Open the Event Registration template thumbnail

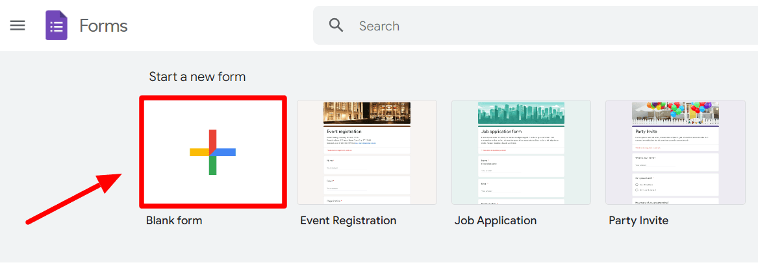pos(367,152)
